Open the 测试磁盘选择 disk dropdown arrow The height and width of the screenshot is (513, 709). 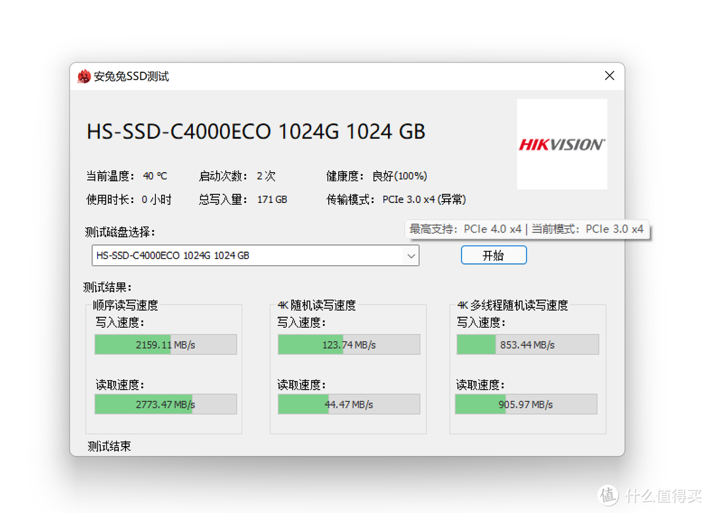(410, 256)
